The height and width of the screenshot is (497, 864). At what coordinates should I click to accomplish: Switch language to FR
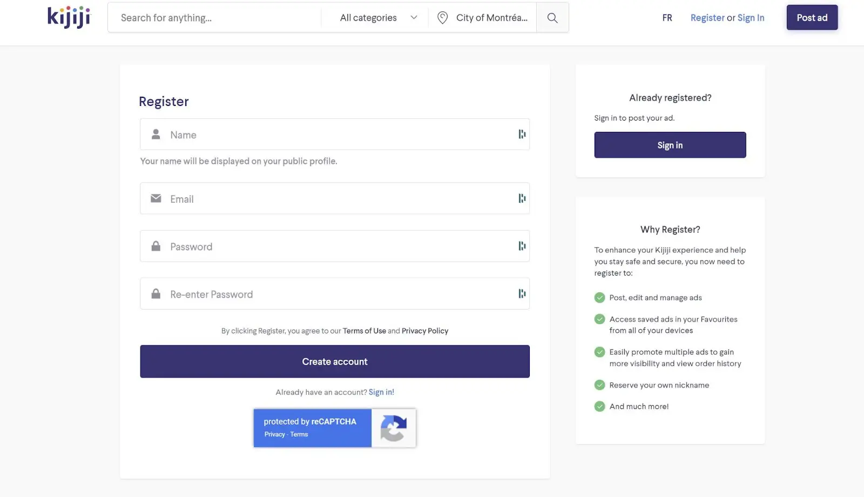(667, 18)
